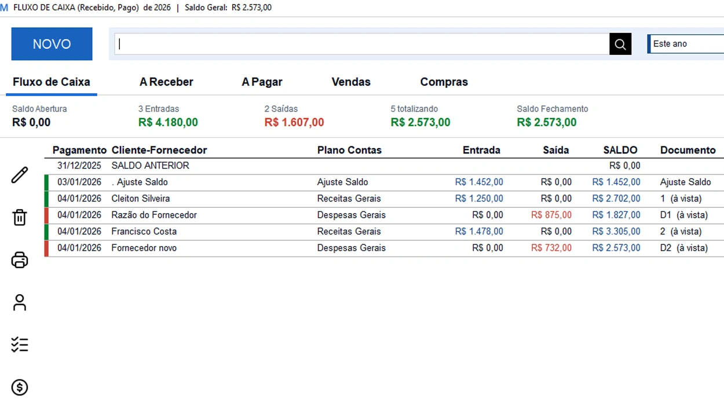Open the checklist icon in sidebar
This screenshot has height=407, width=724.
tap(20, 344)
